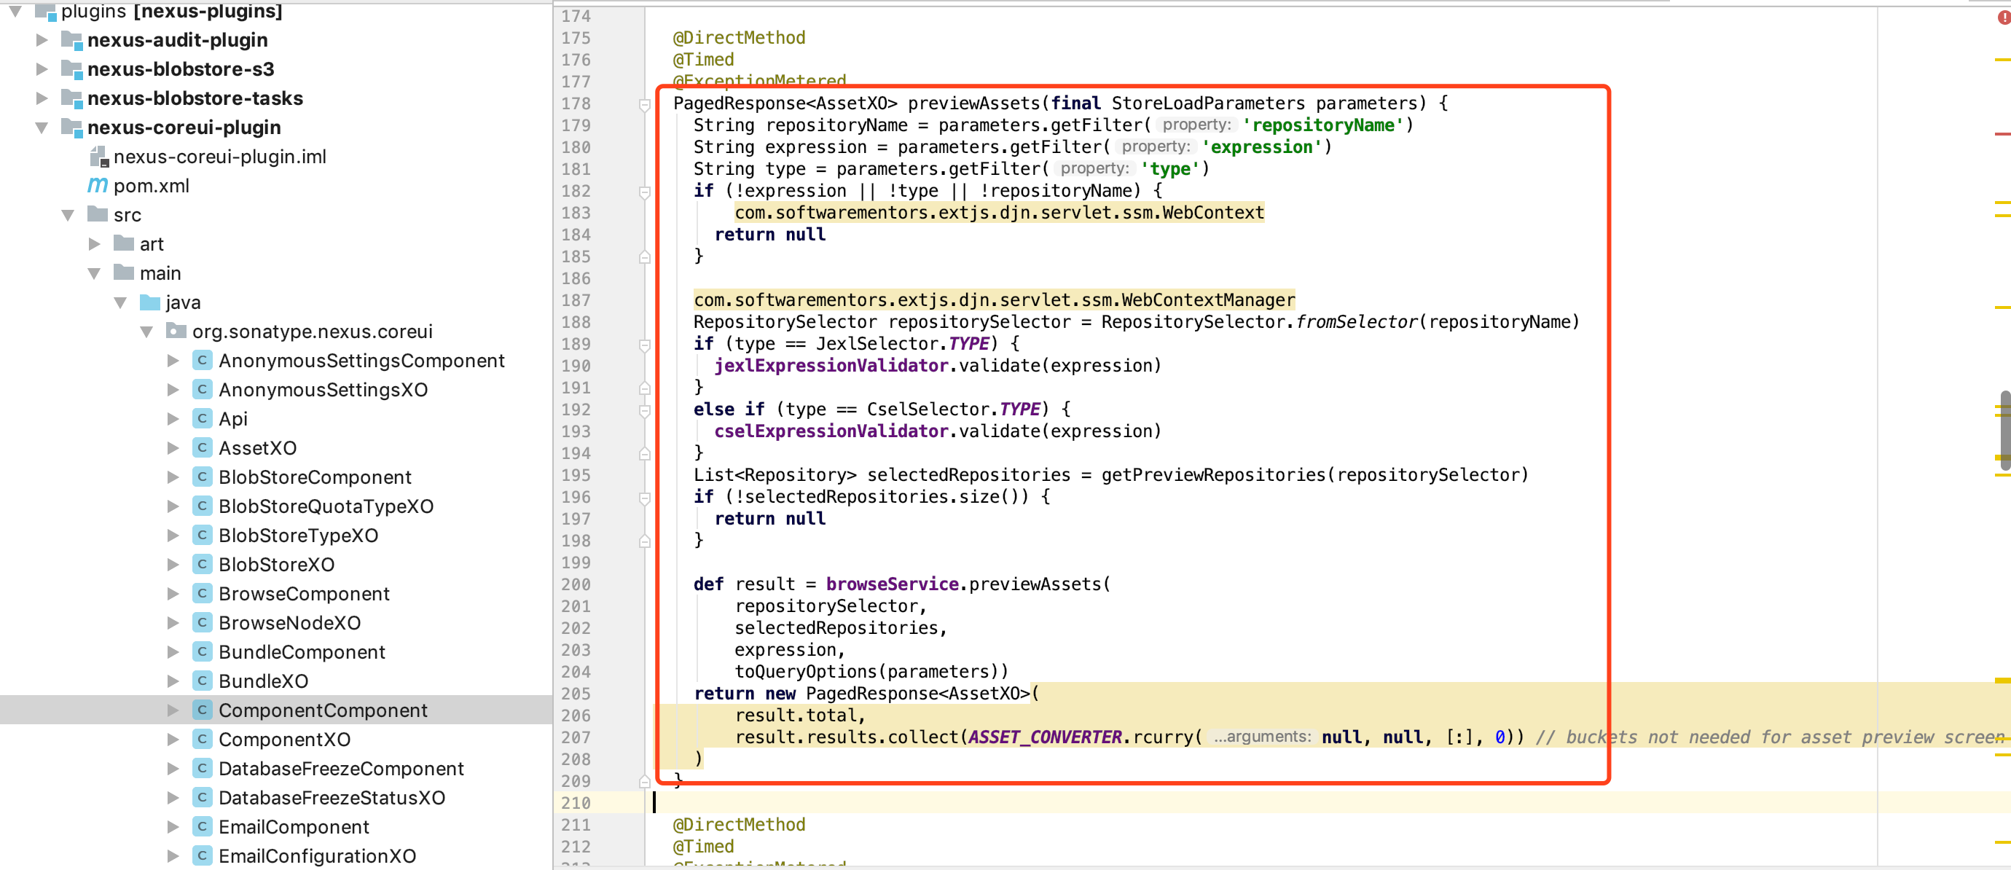The width and height of the screenshot is (2011, 870).
Task: Select the DatabaseFreezeComponent class icon
Action: [200, 767]
